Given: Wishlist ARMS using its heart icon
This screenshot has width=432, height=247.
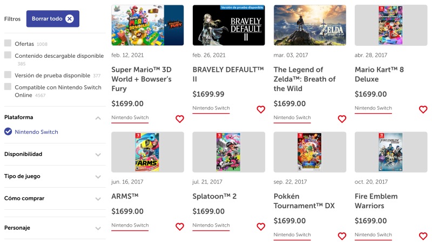Looking at the screenshot, I should tap(180, 227).
